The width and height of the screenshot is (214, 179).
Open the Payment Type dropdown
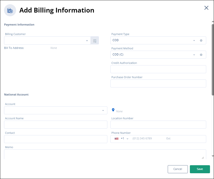pyautogui.click(x=194, y=40)
